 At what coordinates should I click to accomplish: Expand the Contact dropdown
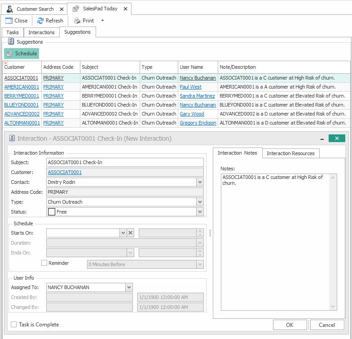200,182
